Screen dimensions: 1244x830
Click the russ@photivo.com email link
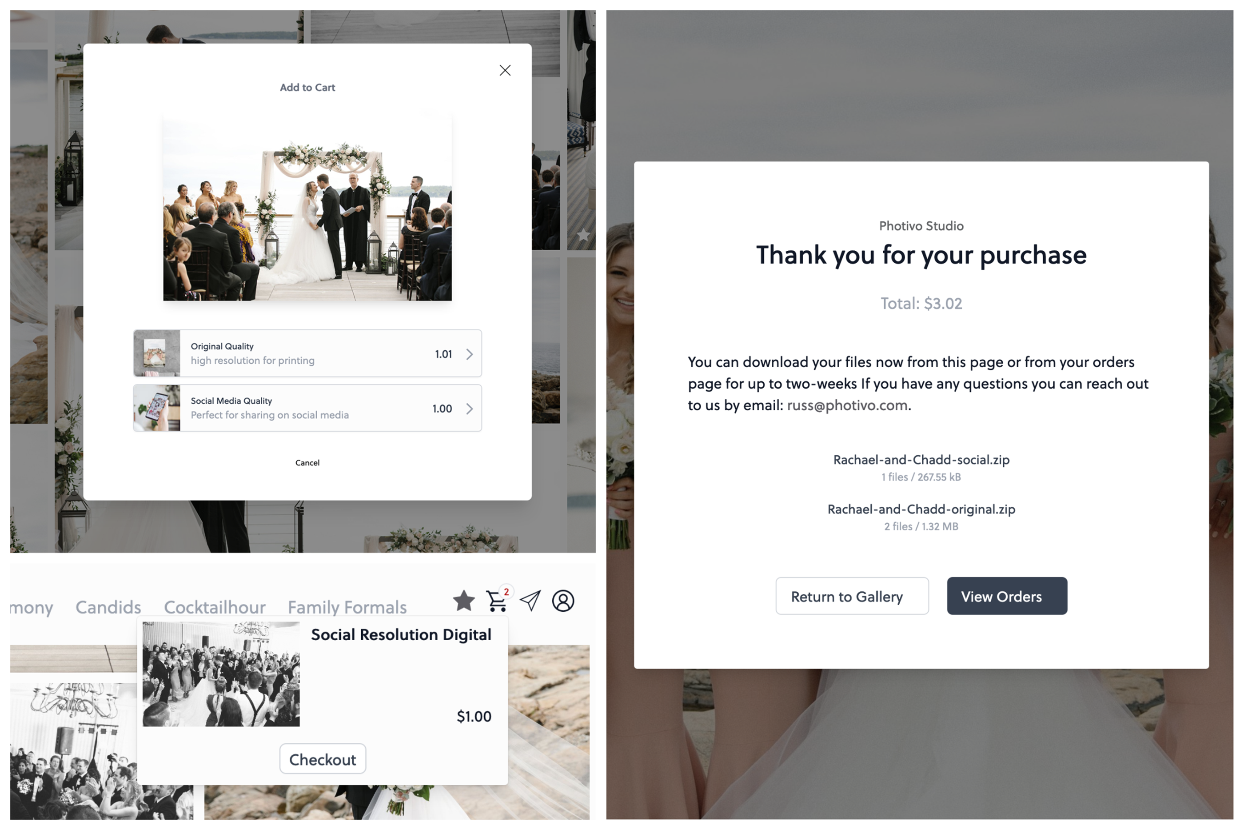point(847,405)
